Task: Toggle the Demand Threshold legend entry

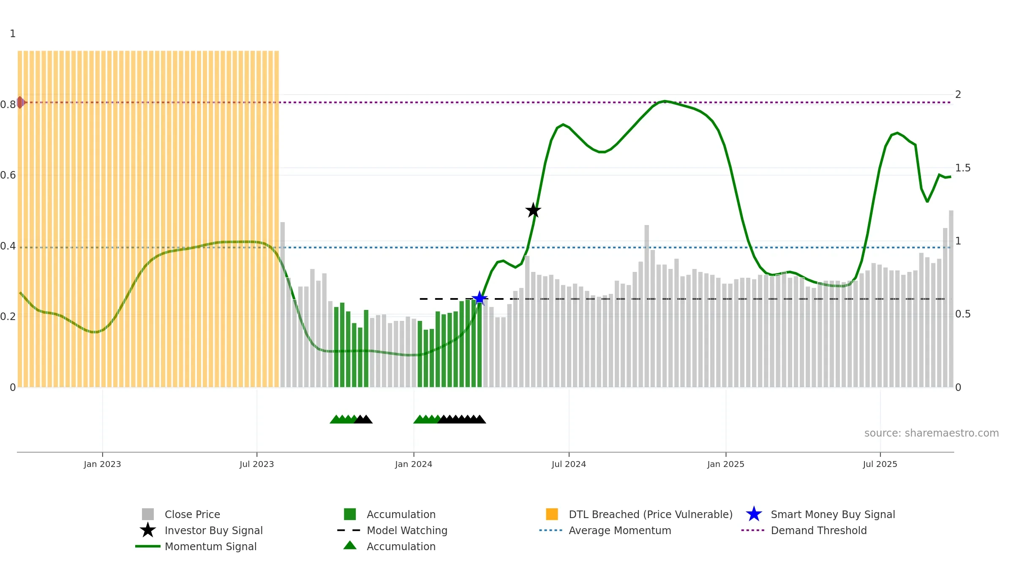Action: [x=804, y=530]
